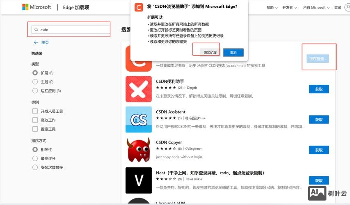This screenshot has height=205, width=350.
Task: Sort by 相关性
Action: pos(35,150)
